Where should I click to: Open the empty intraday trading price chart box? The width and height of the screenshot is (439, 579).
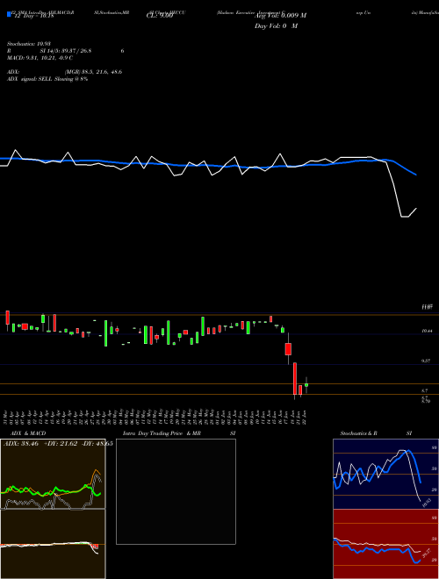(x=176, y=491)
